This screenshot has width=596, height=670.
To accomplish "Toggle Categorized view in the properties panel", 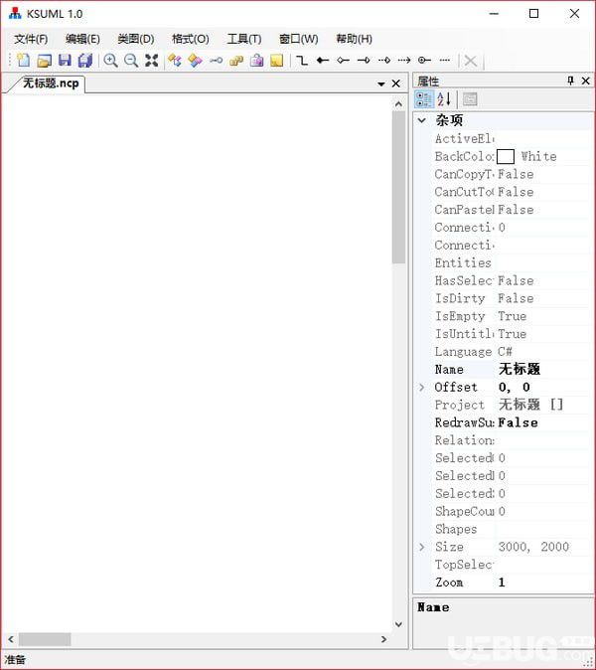I will (x=424, y=99).
